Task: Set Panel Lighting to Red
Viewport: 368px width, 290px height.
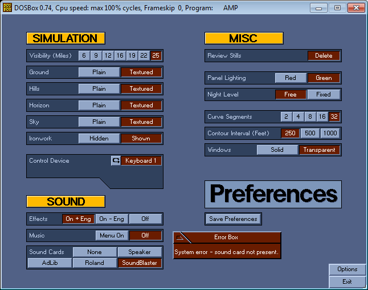Action: click(x=291, y=78)
